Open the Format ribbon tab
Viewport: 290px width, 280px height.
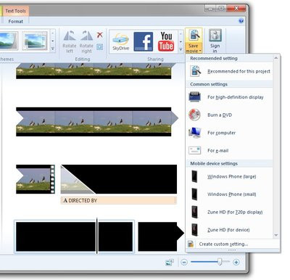[15, 22]
